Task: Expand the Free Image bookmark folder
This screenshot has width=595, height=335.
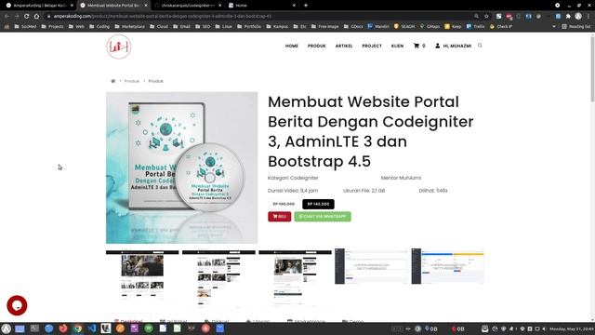Action: [x=324, y=27]
